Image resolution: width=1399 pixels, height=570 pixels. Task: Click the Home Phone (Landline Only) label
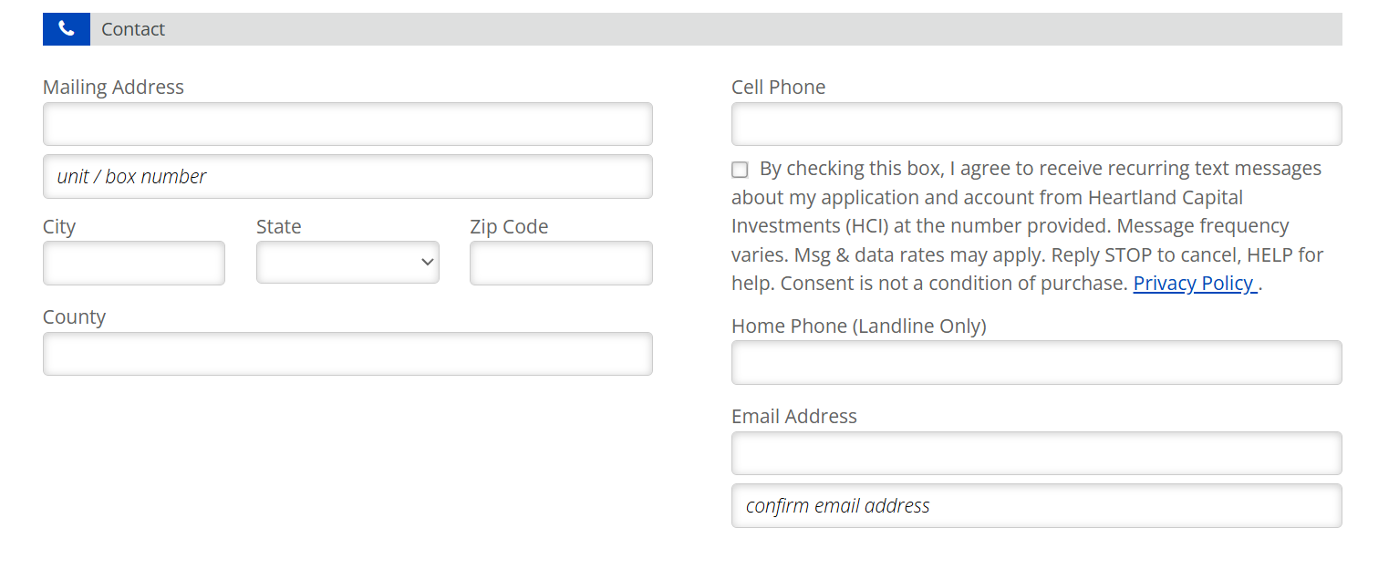click(x=858, y=326)
